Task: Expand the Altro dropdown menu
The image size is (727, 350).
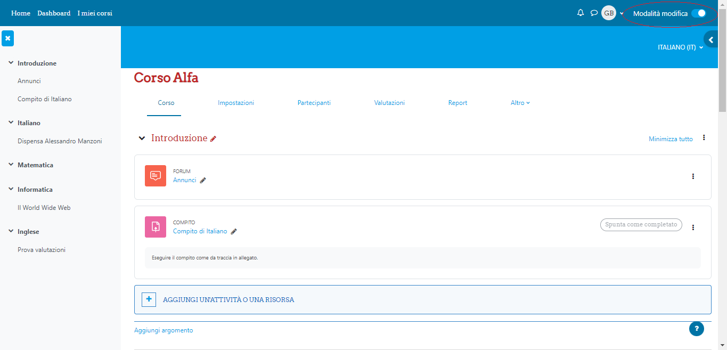Action: click(x=520, y=103)
